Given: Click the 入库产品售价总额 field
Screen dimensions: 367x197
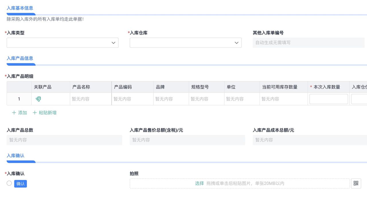Looking at the screenshot, I should point(188,140).
